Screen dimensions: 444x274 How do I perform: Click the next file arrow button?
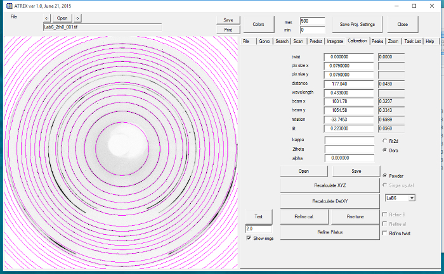(x=77, y=18)
